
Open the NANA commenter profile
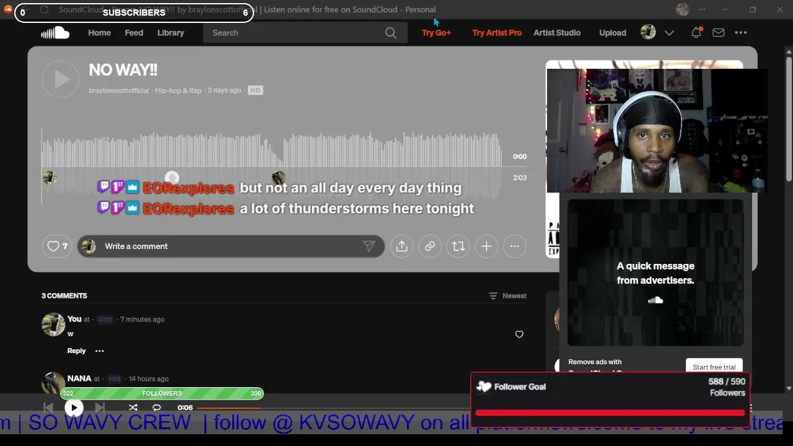79,378
